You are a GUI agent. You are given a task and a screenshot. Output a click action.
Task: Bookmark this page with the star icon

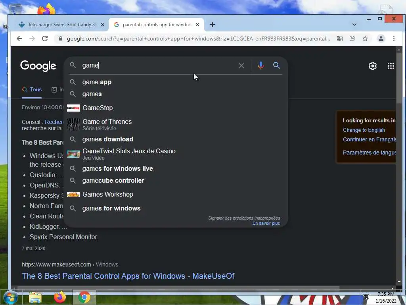click(365, 39)
